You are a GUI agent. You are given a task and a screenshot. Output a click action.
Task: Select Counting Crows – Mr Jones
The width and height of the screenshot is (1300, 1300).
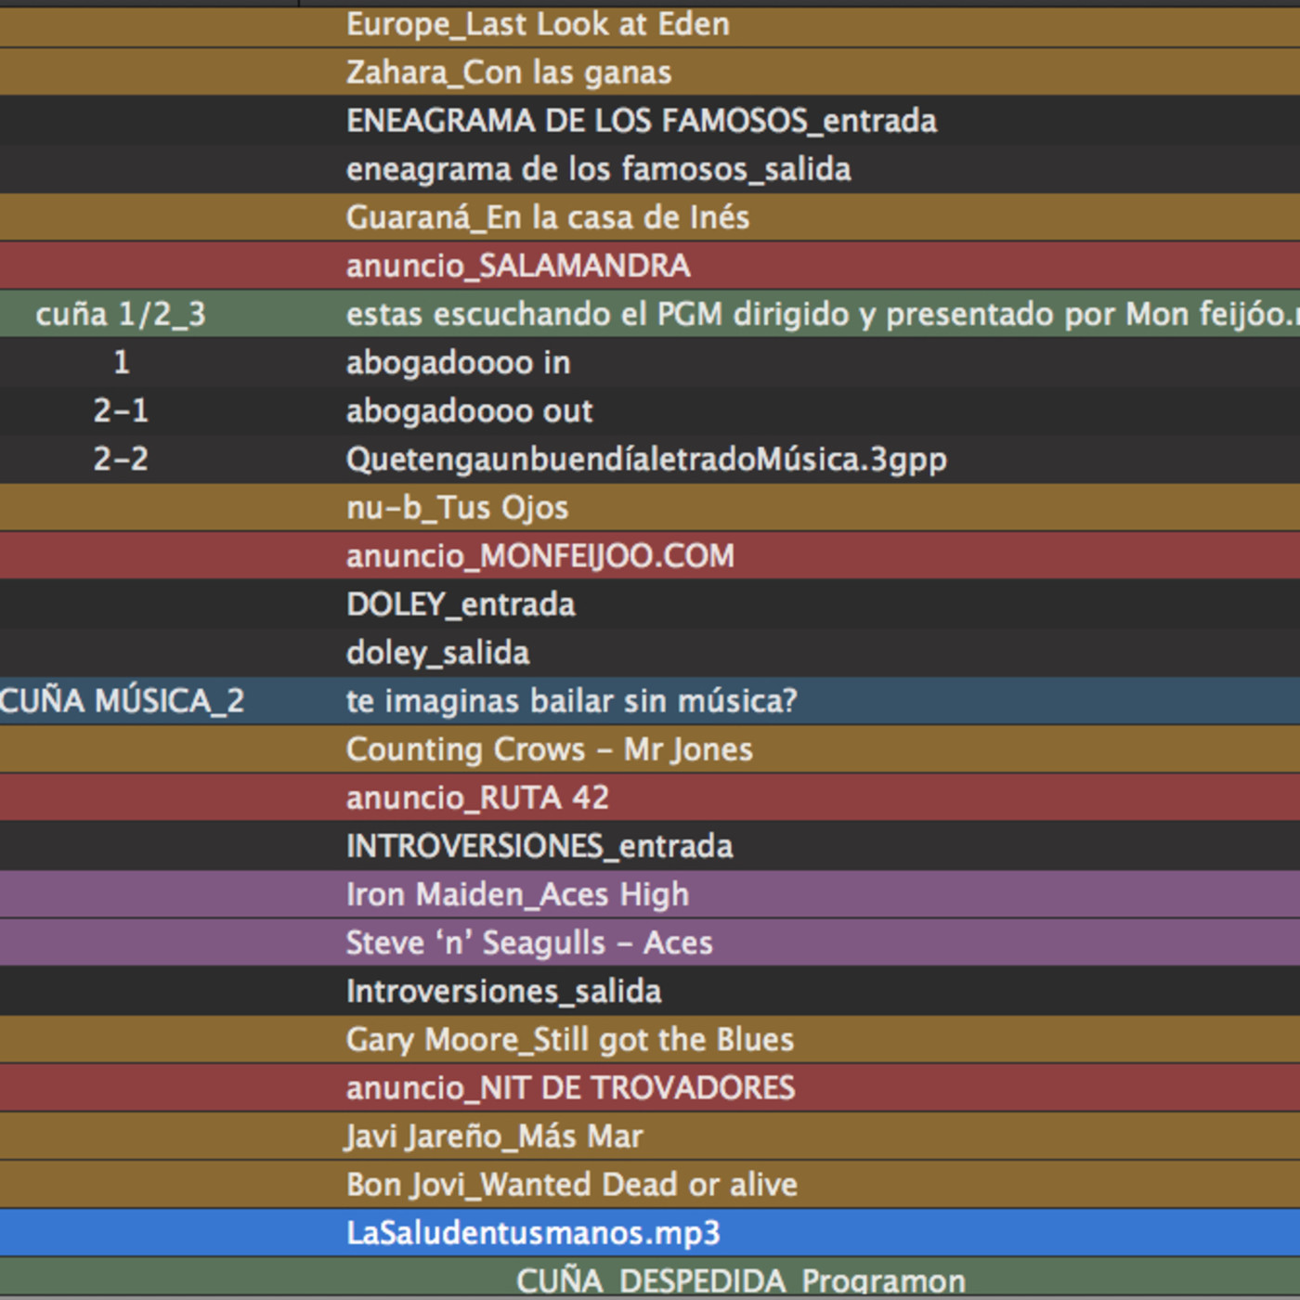(x=549, y=749)
